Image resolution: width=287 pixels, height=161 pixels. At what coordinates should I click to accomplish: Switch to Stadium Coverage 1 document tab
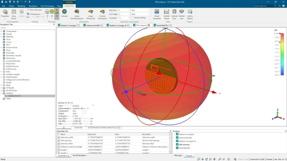coord(69,25)
